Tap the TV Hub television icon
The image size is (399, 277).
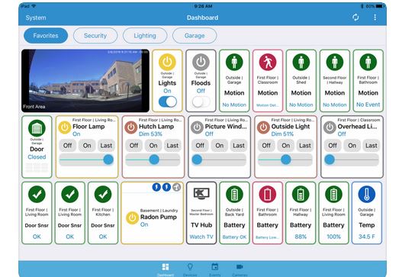201,194
